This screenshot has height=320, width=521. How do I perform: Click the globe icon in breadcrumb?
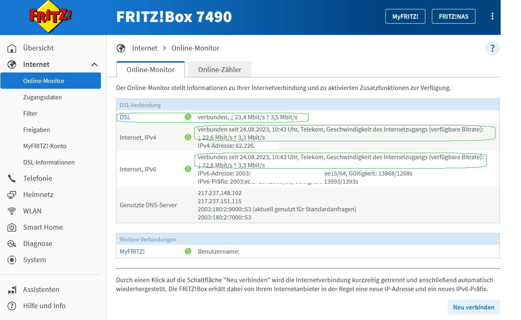(121, 48)
